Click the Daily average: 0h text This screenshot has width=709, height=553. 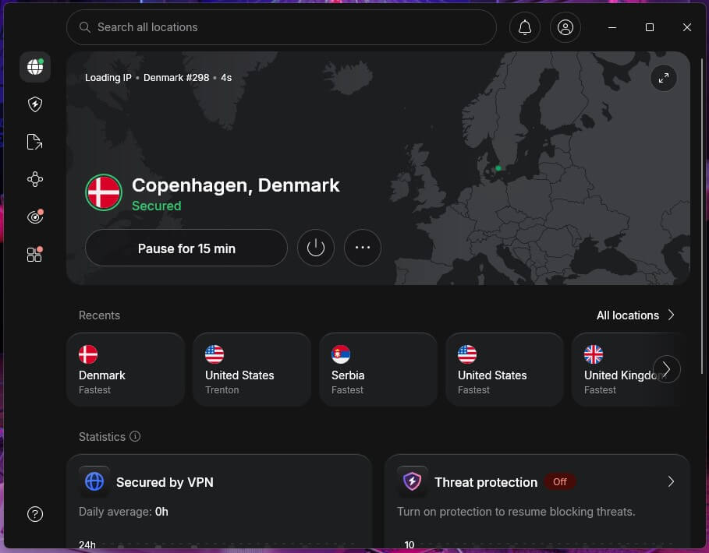point(123,512)
